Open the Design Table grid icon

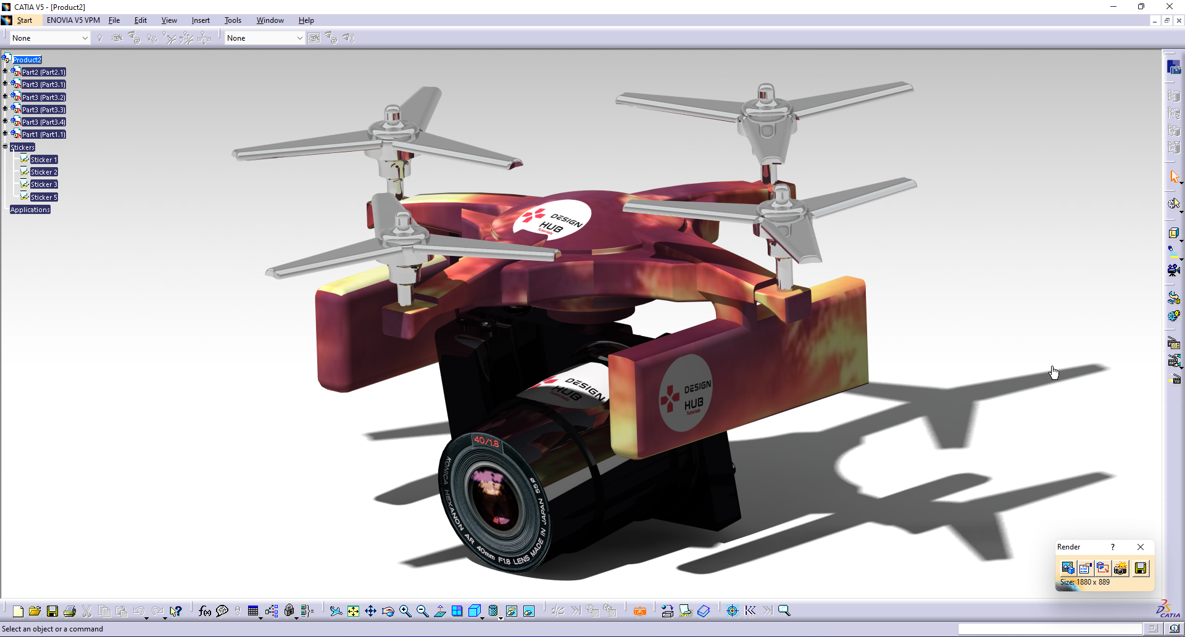coord(253,611)
